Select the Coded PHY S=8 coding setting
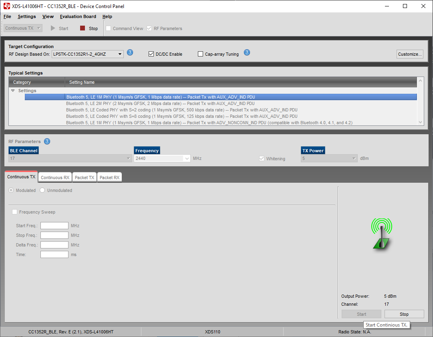 tap(182, 116)
